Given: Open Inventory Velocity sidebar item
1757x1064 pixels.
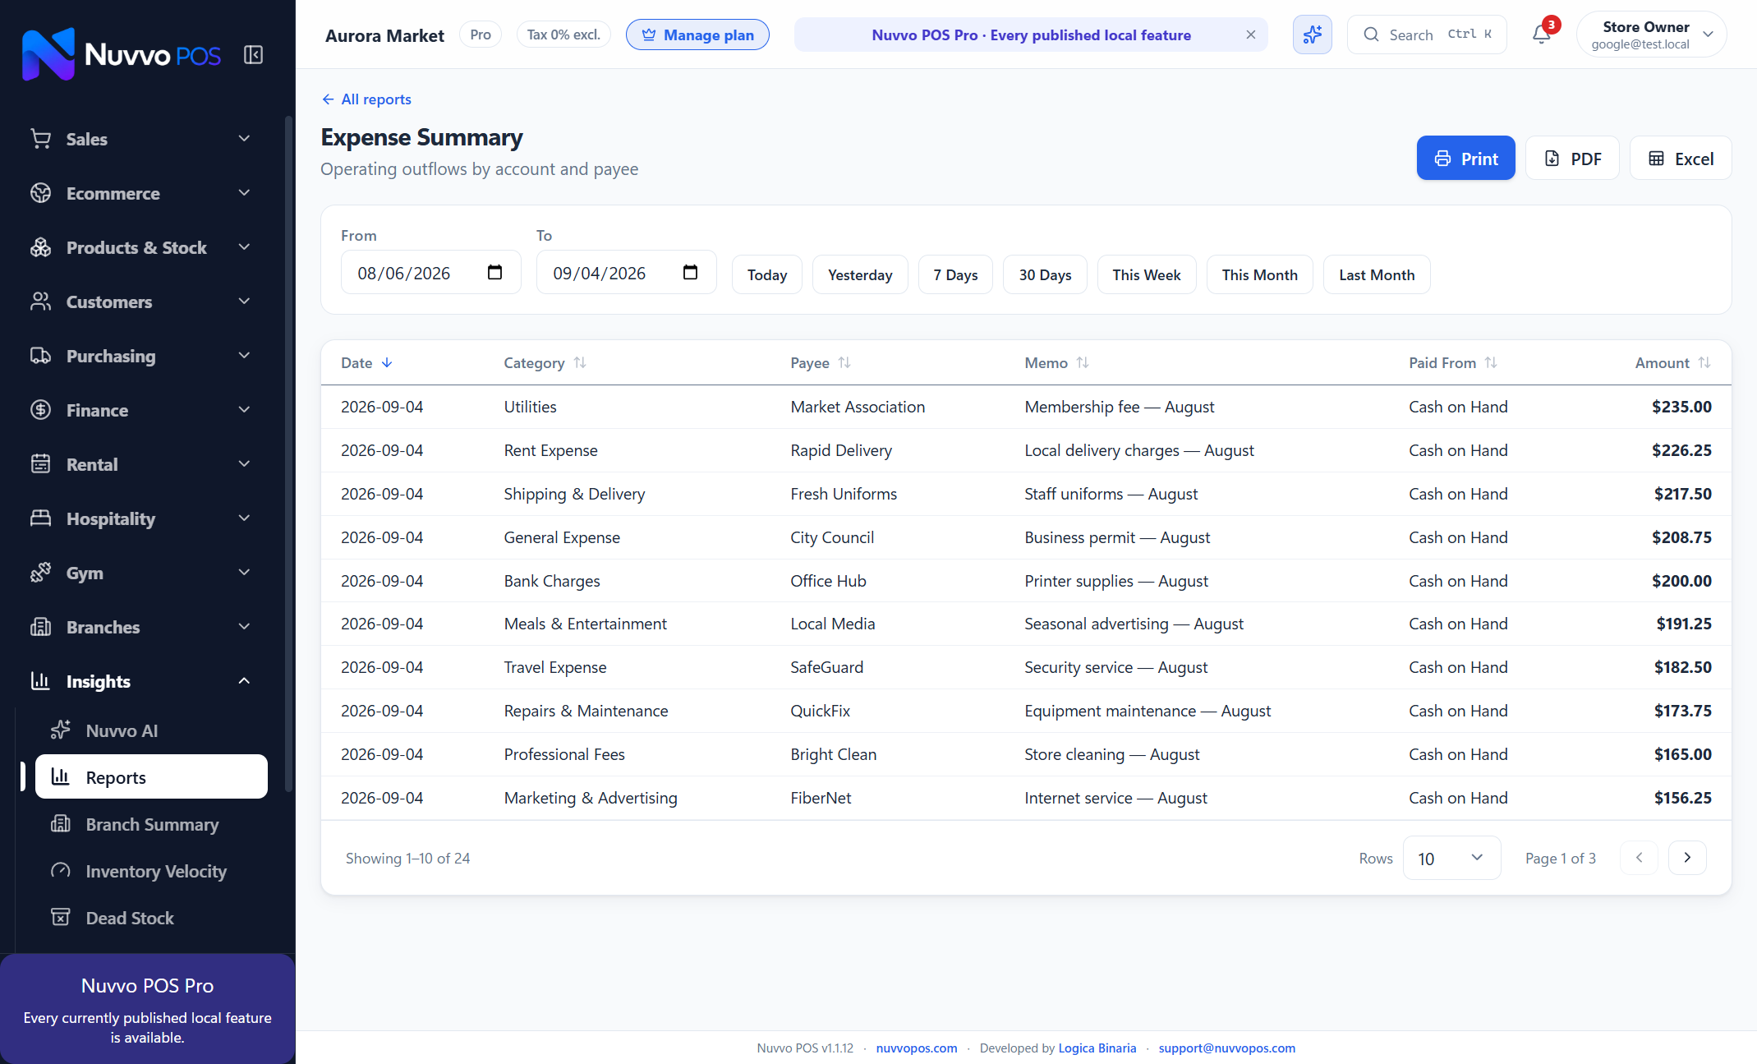Looking at the screenshot, I should tap(151, 871).
